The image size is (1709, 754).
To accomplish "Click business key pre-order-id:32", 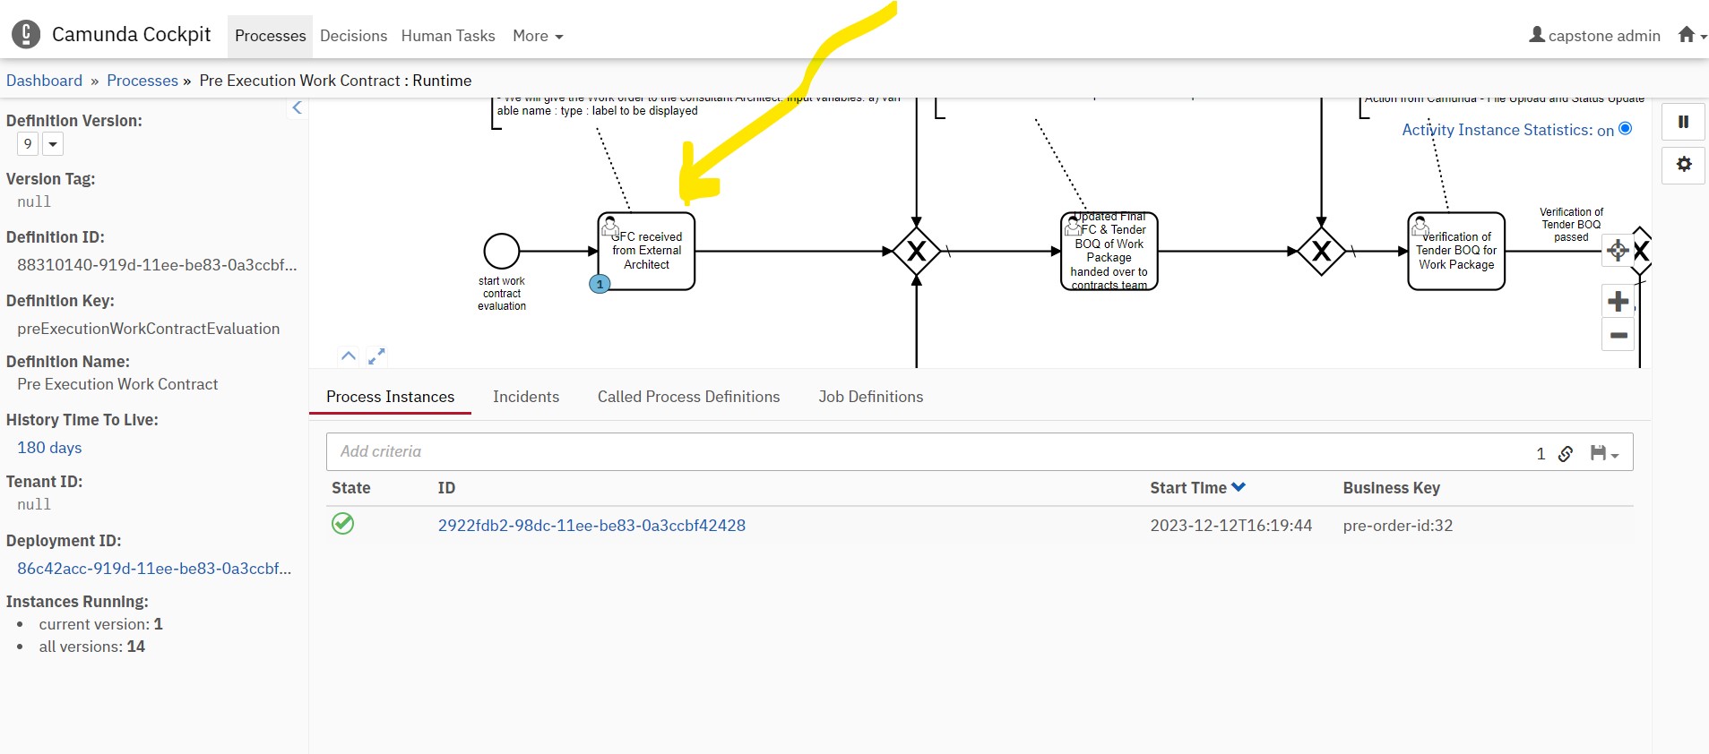I will pos(1397,526).
